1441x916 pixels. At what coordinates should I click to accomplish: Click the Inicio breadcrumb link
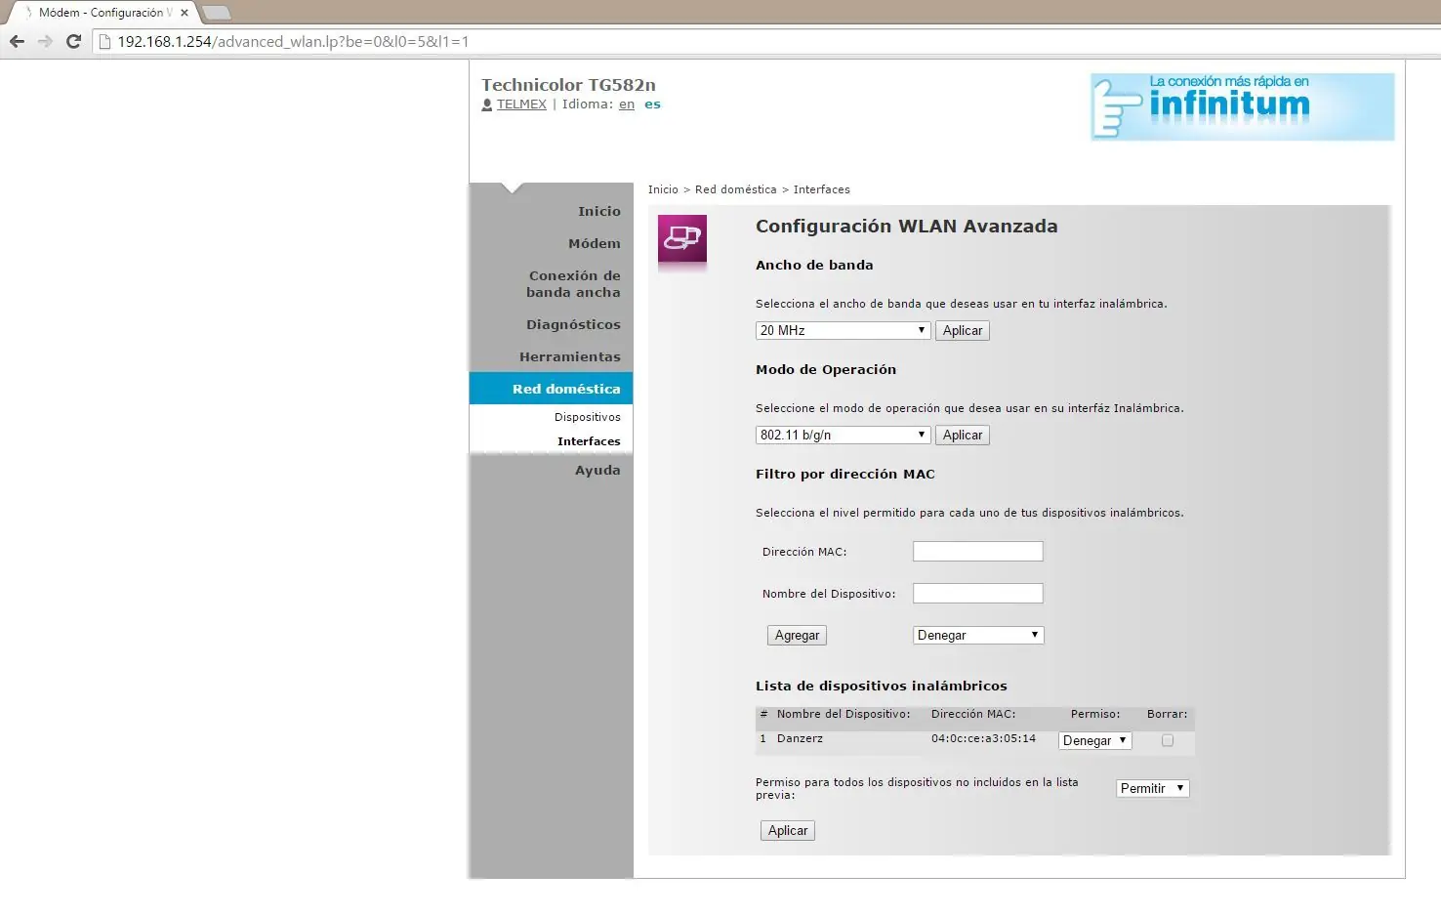(x=663, y=189)
